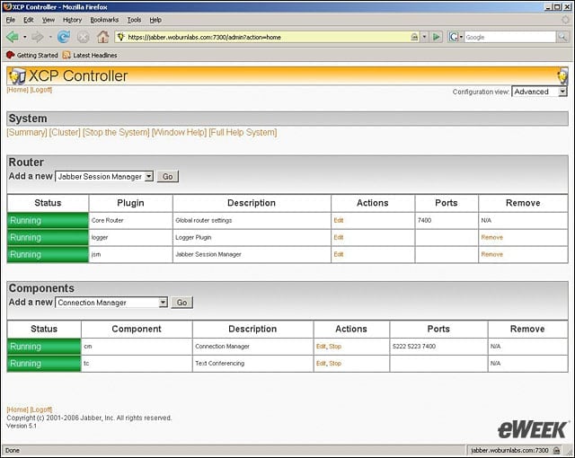Open the Forward history dropdown arrow
This screenshot has width=575, height=458.
pos(50,37)
